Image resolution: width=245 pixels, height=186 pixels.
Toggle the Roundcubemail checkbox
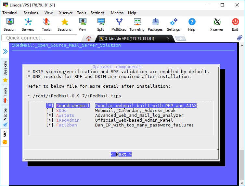pos(50,105)
